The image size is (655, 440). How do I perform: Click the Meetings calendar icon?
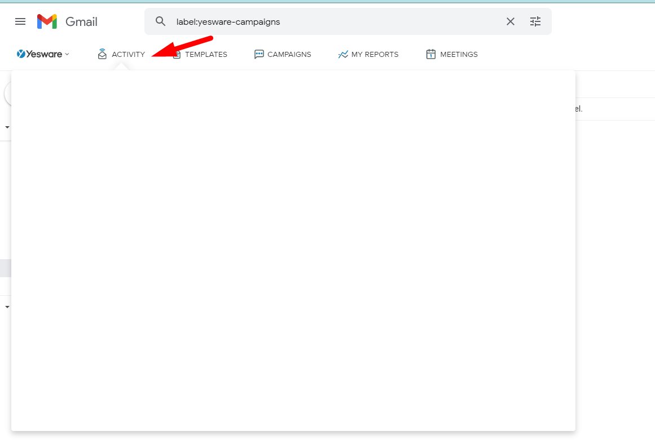430,54
